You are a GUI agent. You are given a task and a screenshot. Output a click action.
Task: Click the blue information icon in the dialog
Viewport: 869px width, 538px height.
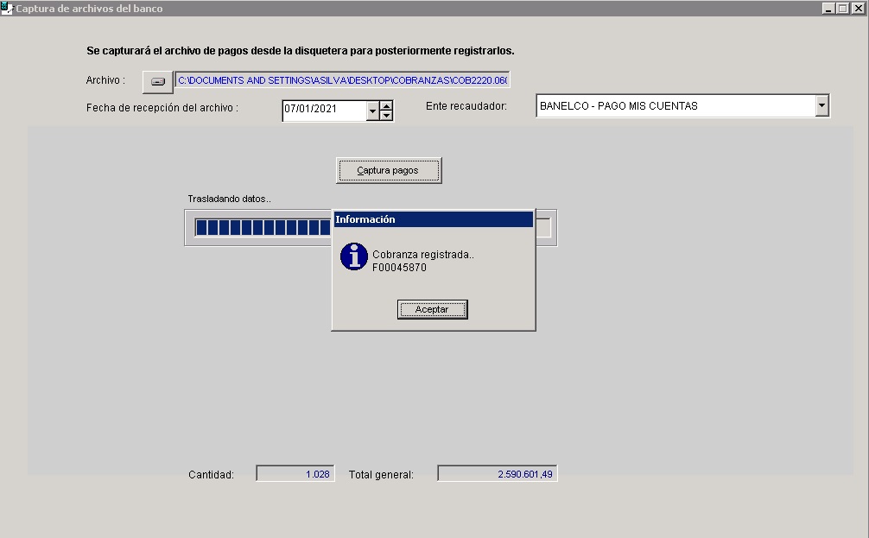pos(353,256)
